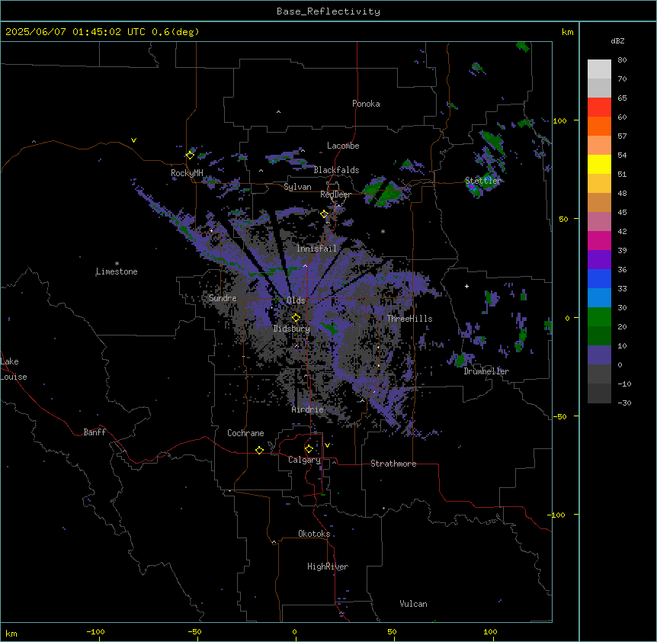Click the Sundre label
Image resolution: width=657 pixels, height=642 pixels.
[x=223, y=298]
